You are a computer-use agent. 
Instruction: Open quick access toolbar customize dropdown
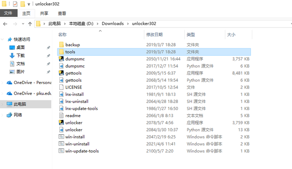coord(29,4)
